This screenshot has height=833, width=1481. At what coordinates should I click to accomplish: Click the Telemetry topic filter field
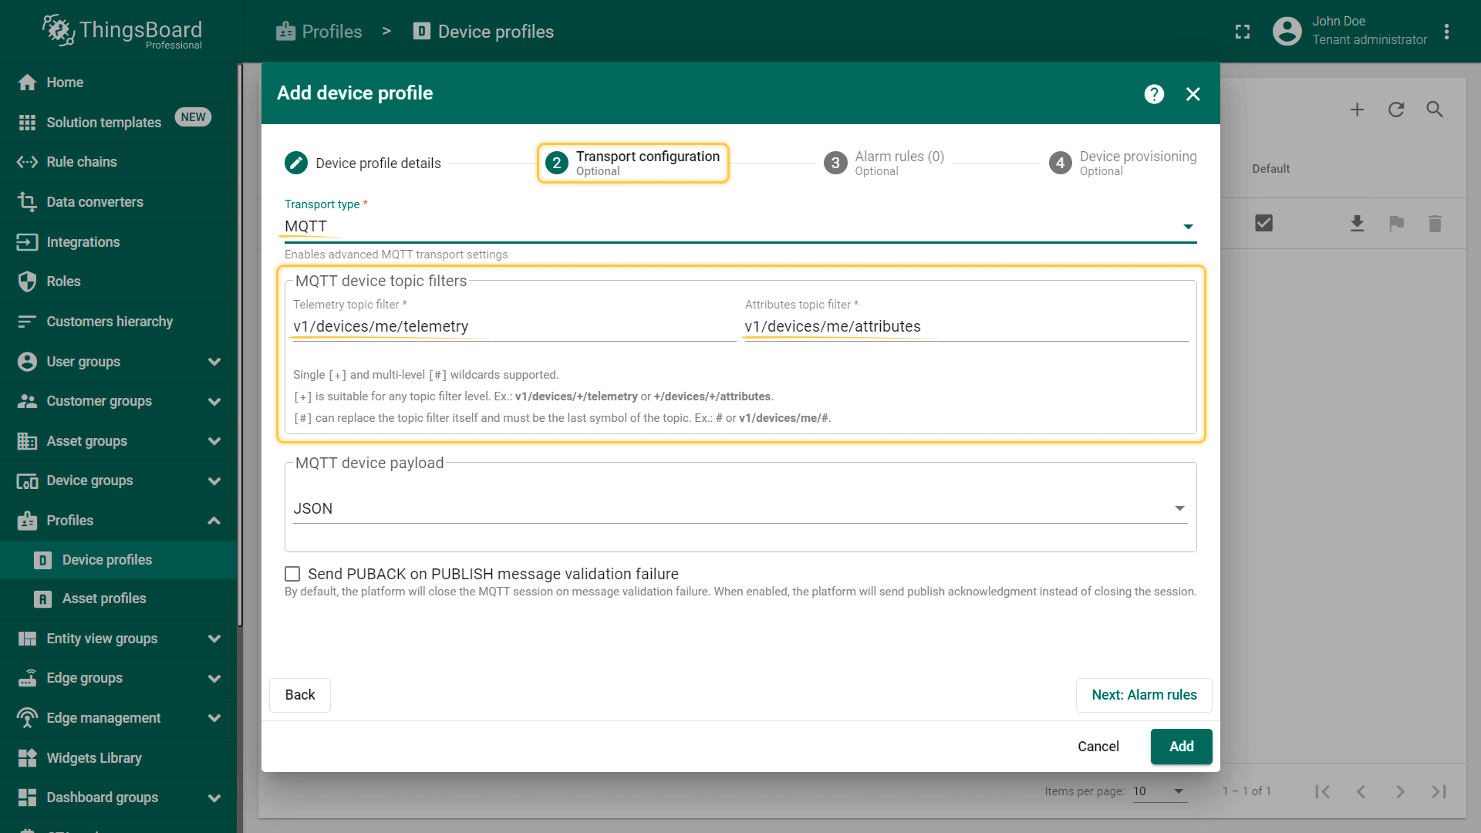[x=514, y=326]
